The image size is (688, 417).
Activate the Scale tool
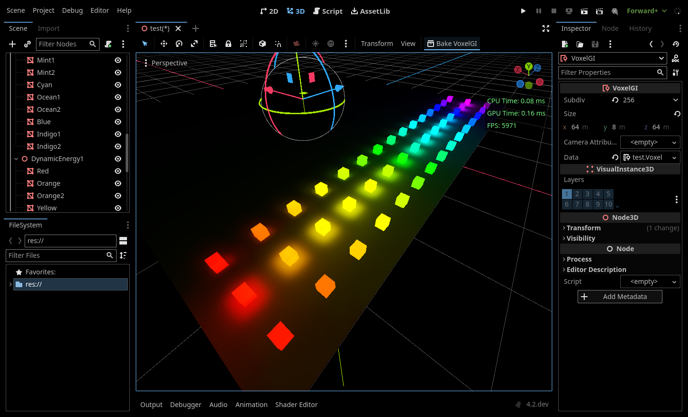194,44
